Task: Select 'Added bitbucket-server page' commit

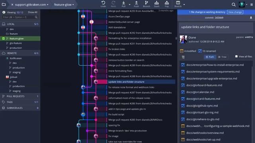Action: click(124, 22)
